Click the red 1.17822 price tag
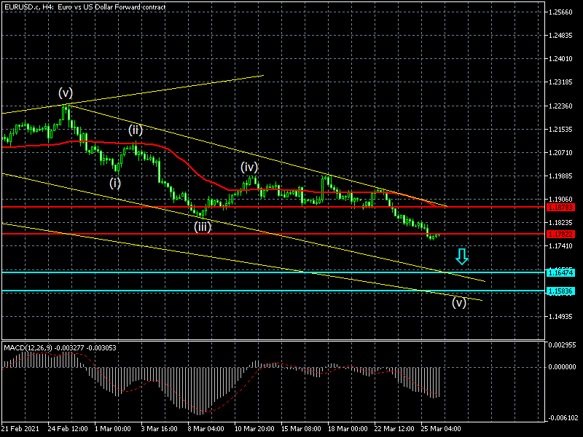583x437 pixels. (x=560, y=234)
